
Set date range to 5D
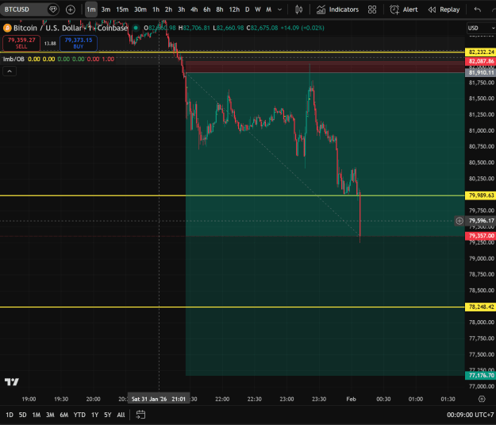[22, 415]
